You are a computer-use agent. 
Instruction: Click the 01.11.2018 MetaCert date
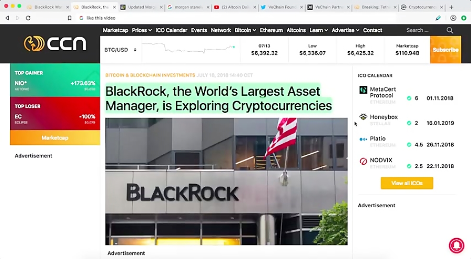[440, 98]
